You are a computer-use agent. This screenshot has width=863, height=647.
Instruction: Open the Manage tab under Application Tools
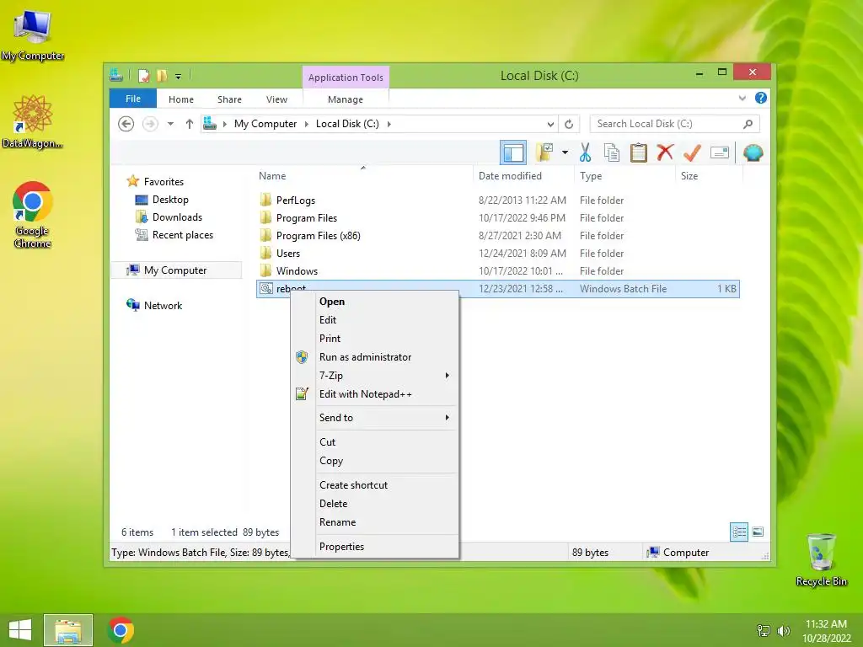pyautogui.click(x=345, y=99)
